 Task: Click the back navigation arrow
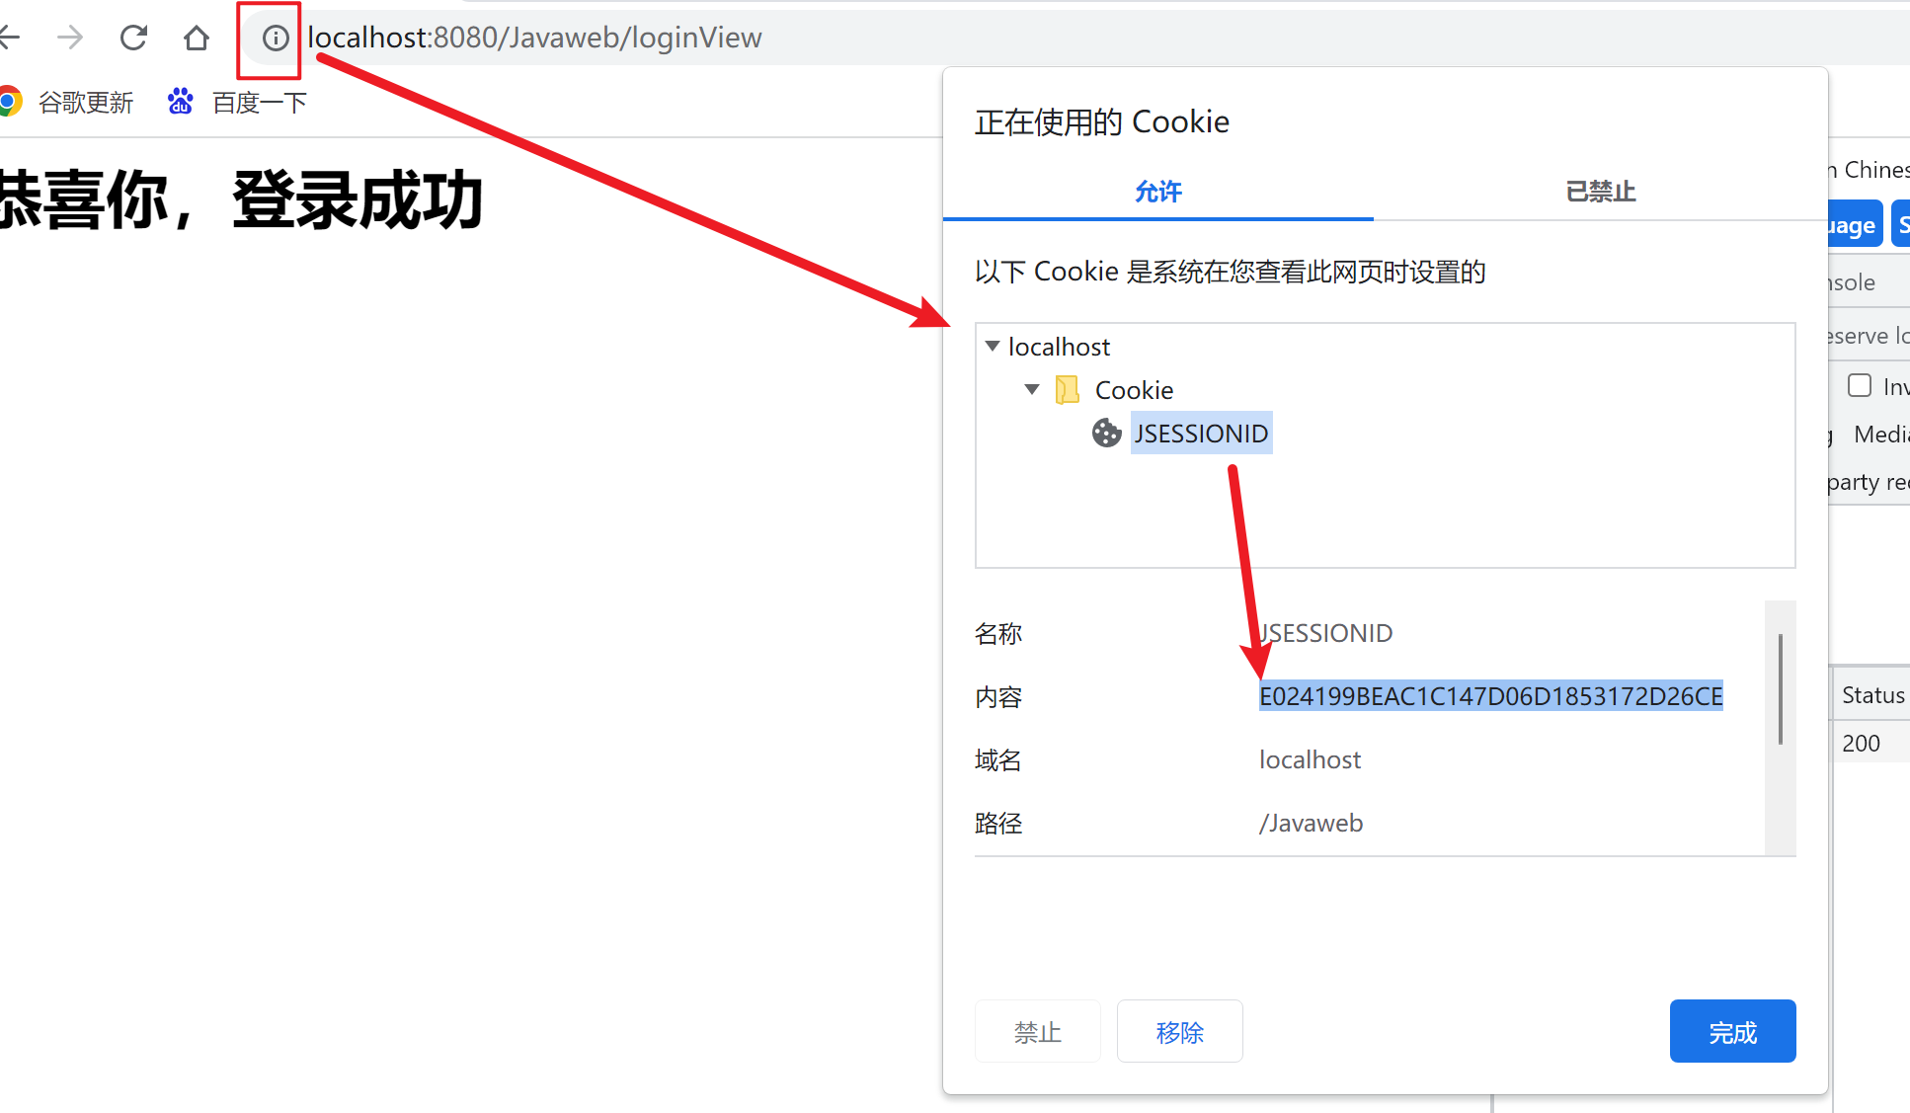click(x=10, y=39)
